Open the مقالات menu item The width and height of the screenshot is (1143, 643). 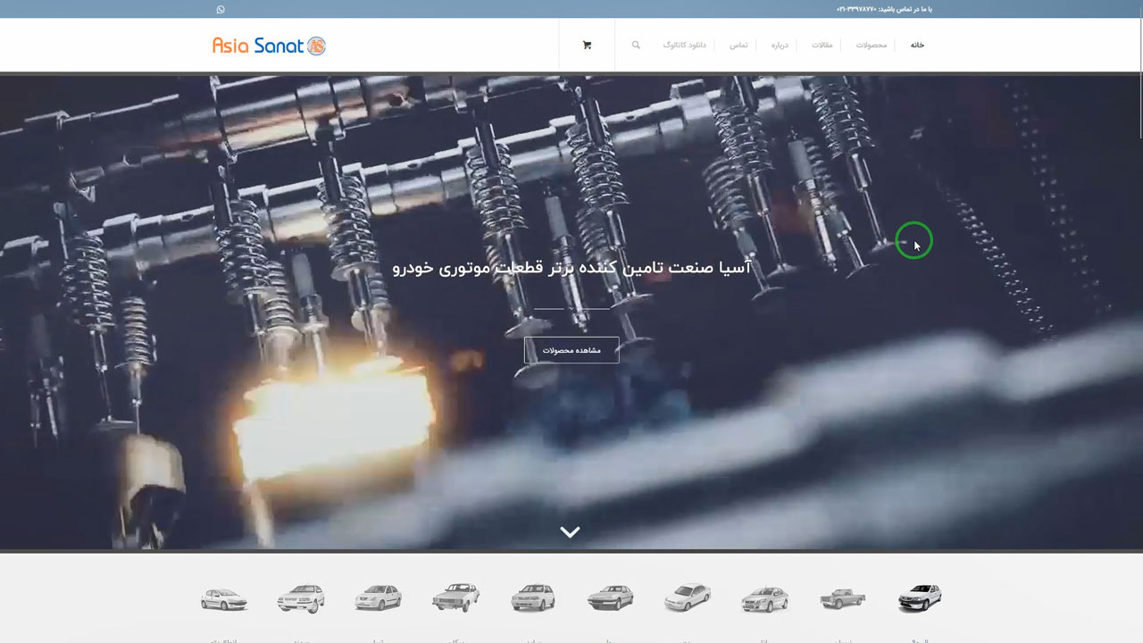pos(822,46)
